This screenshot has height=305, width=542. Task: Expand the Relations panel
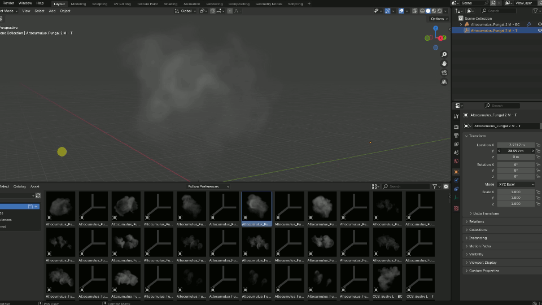point(466,221)
